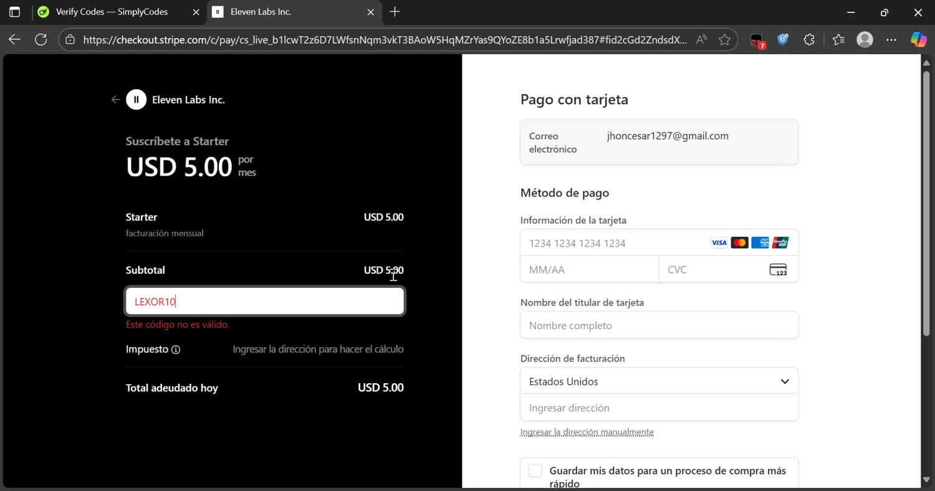This screenshot has height=491, width=935.
Task: Select the Eleven Labs Inc. tab
Action: (294, 12)
